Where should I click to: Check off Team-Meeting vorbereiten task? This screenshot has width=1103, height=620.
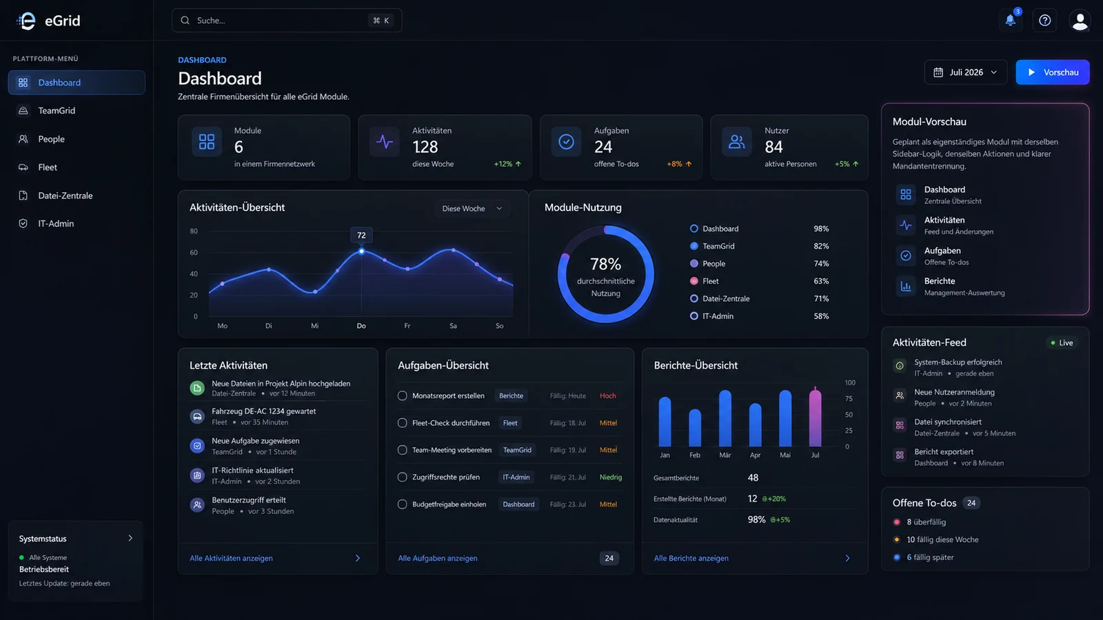click(x=403, y=450)
